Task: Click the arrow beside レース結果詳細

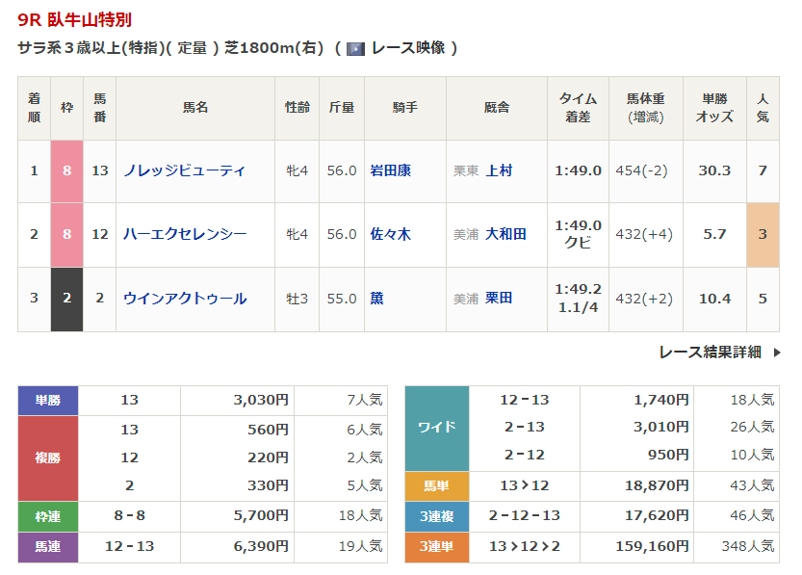Action: pos(777,353)
